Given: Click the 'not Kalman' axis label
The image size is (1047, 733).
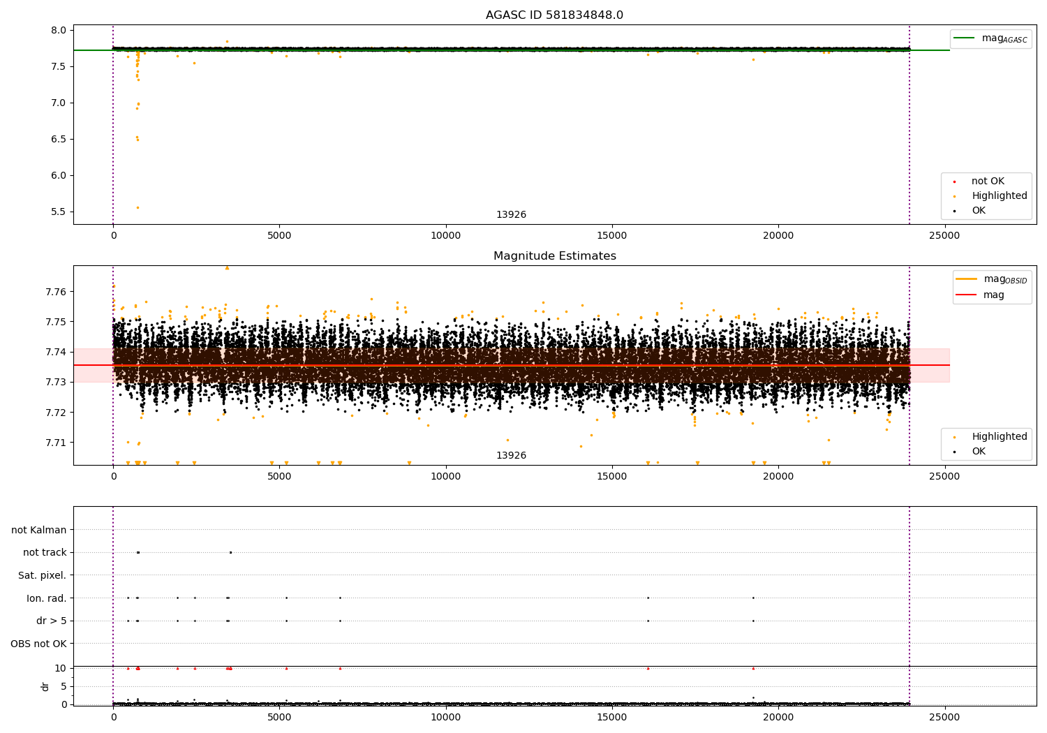Looking at the screenshot, I should tap(39, 530).
